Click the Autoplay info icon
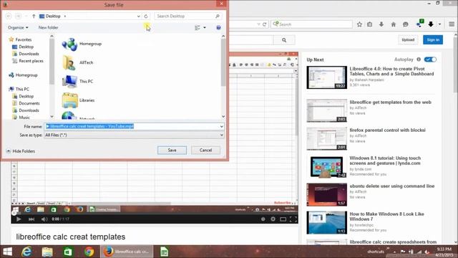This screenshot has width=458, height=258. point(418,59)
